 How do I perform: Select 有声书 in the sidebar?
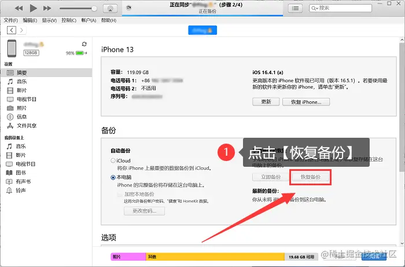click(x=46, y=181)
